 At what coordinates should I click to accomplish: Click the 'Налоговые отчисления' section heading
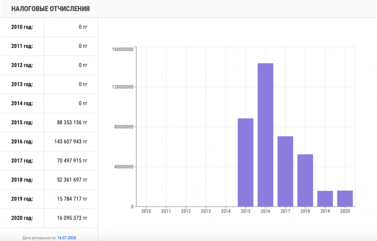point(51,9)
